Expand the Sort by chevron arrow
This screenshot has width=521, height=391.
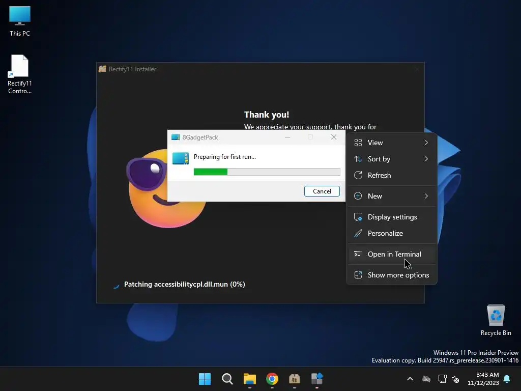426,159
